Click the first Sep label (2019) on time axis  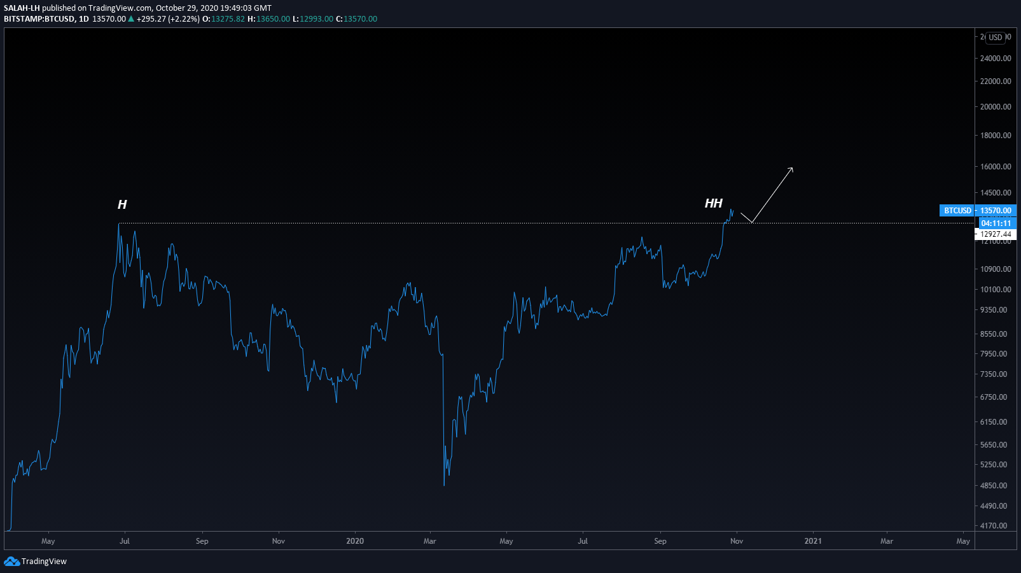pyautogui.click(x=202, y=541)
